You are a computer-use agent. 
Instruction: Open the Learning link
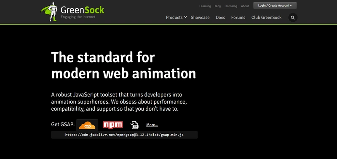205,6
